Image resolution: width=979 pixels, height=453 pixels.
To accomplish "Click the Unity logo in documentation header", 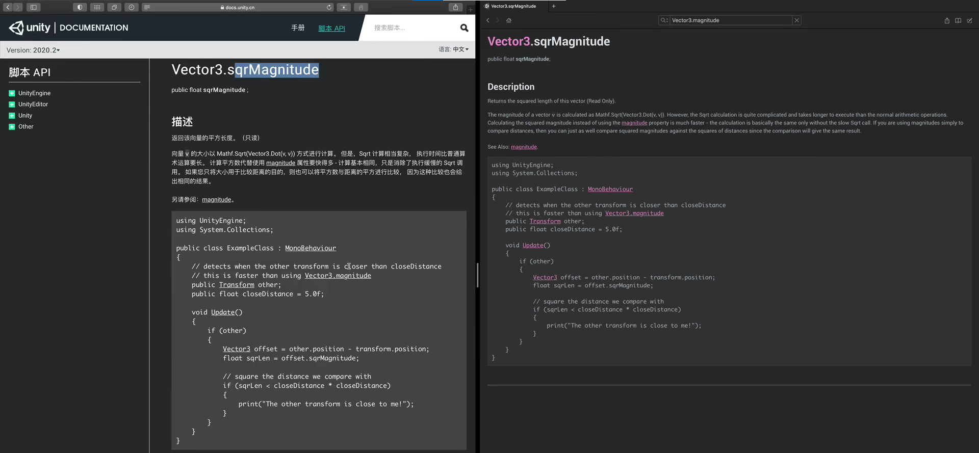I will pyautogui.click(x=30, y=28).
